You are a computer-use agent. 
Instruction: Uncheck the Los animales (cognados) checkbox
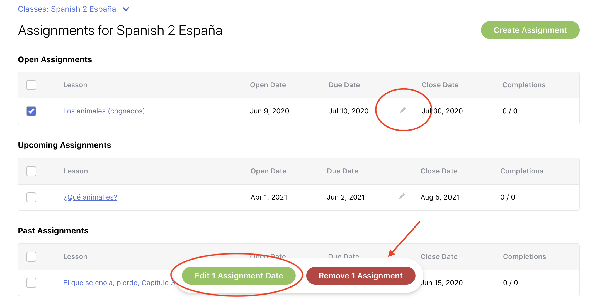[x=31, y=111]
